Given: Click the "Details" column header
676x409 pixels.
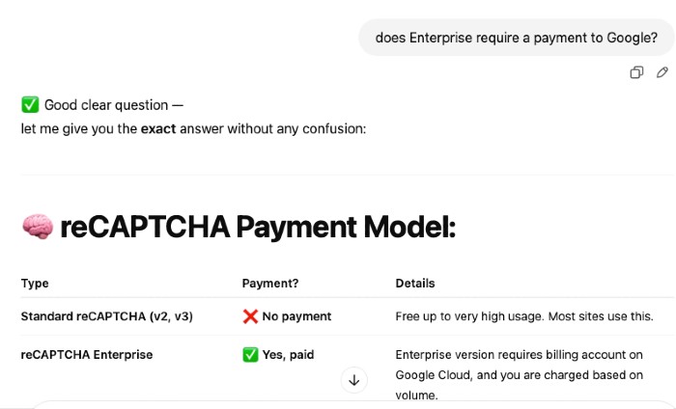Looking at the screenshot, I should tap(415, 284).
